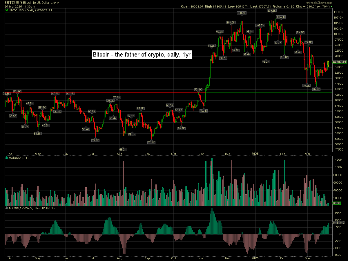348x261 pixels.
Task: Click the current price tag 87607.71
Action: click(x=340, y=62)
